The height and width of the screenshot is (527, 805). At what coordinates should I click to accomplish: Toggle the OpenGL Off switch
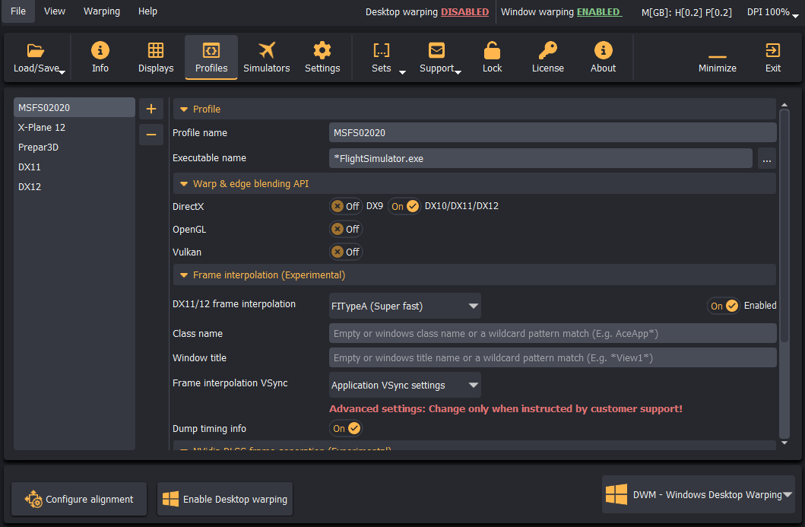click(346, 229)
